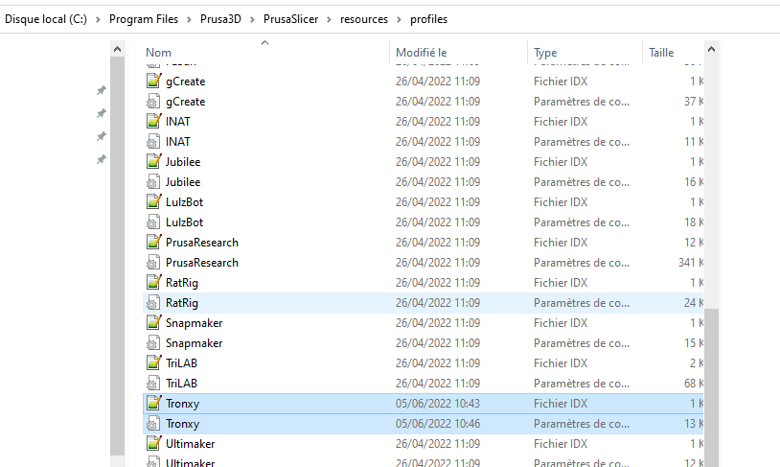780x467 pixels.
Task: Select the Ultimaker Fichier IDX file name
Action: click(x=191, y=444)
